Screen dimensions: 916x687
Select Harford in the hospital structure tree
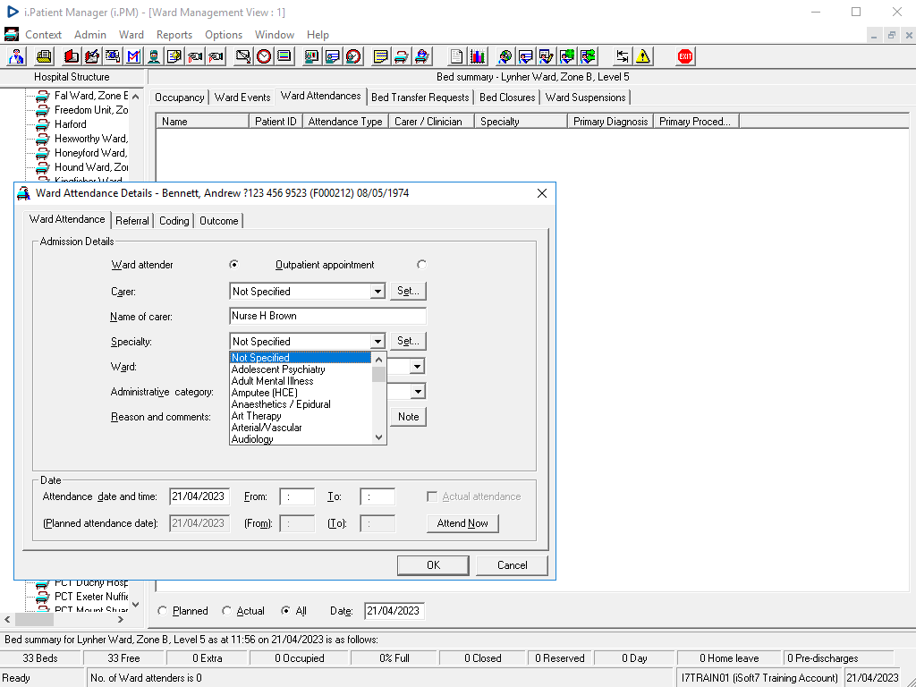click(x=70, y=124)
